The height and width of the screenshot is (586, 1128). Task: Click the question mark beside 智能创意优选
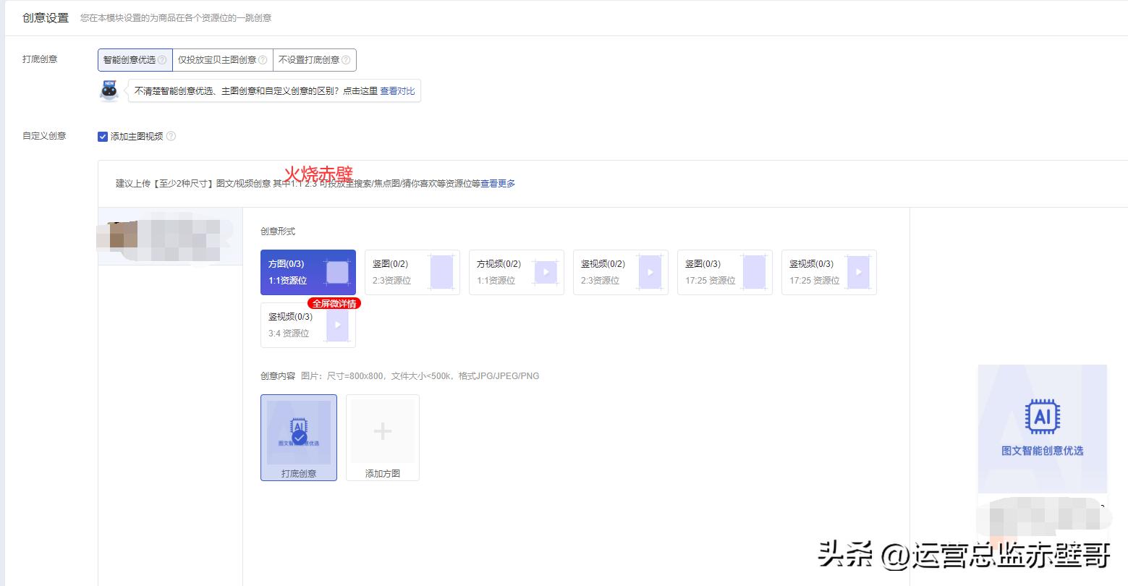(x=164, y=59)
